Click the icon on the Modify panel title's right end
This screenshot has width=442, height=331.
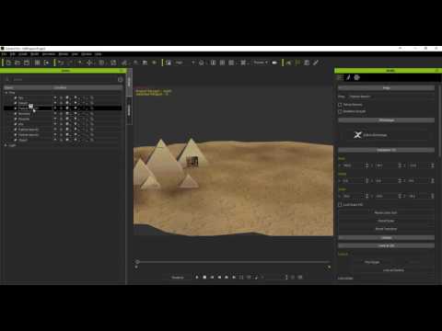click(x=437, y=71)
